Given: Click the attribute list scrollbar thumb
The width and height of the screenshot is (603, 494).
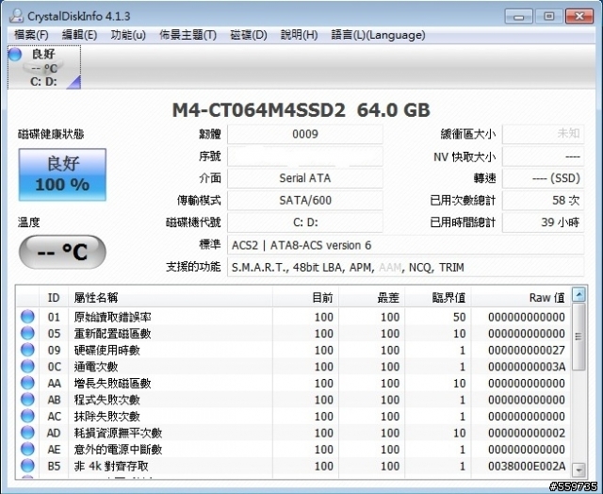Looking at the screenshot, I should 579,337.
